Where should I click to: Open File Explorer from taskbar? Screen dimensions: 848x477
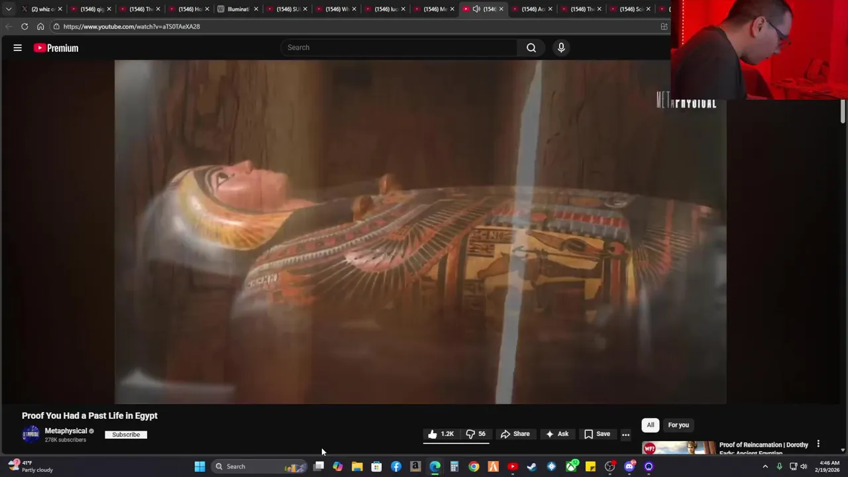point(357,466)
